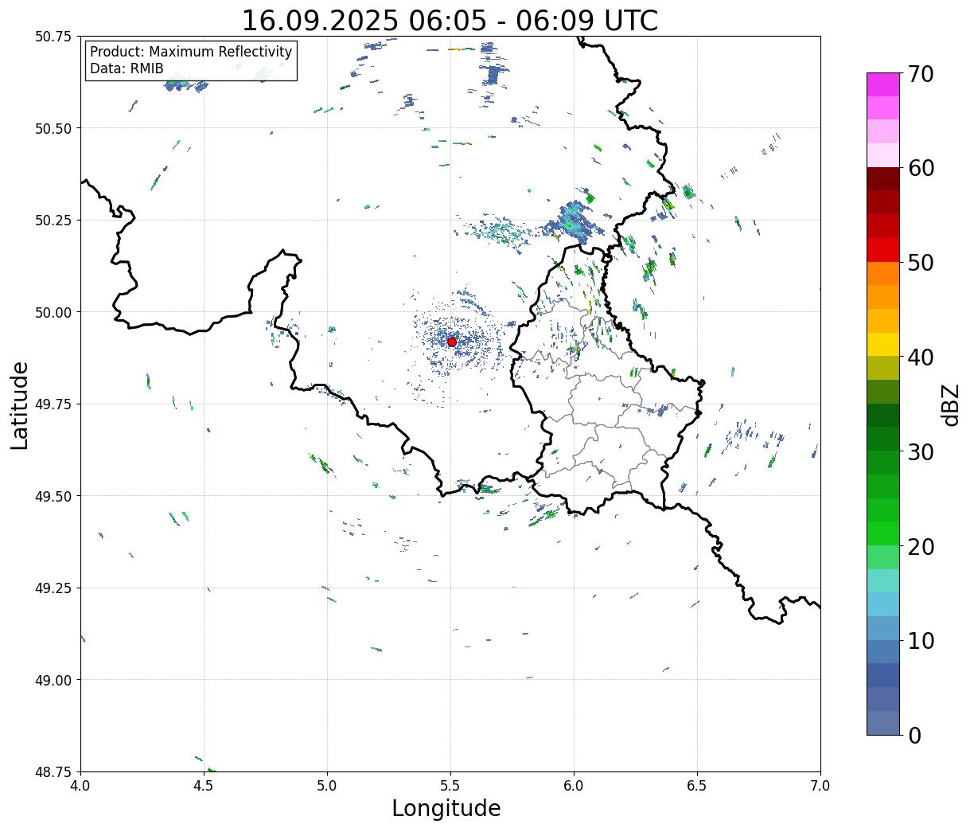Click the colorbar tick label 30

coord(920,452)
